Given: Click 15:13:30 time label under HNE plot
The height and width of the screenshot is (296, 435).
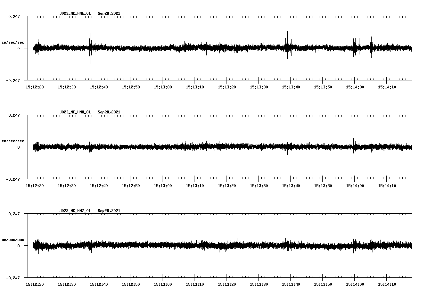Looking at the screenshot, I should 259,87.
